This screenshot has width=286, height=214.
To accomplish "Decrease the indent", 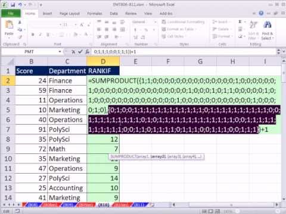I will [x=99, y=37].
